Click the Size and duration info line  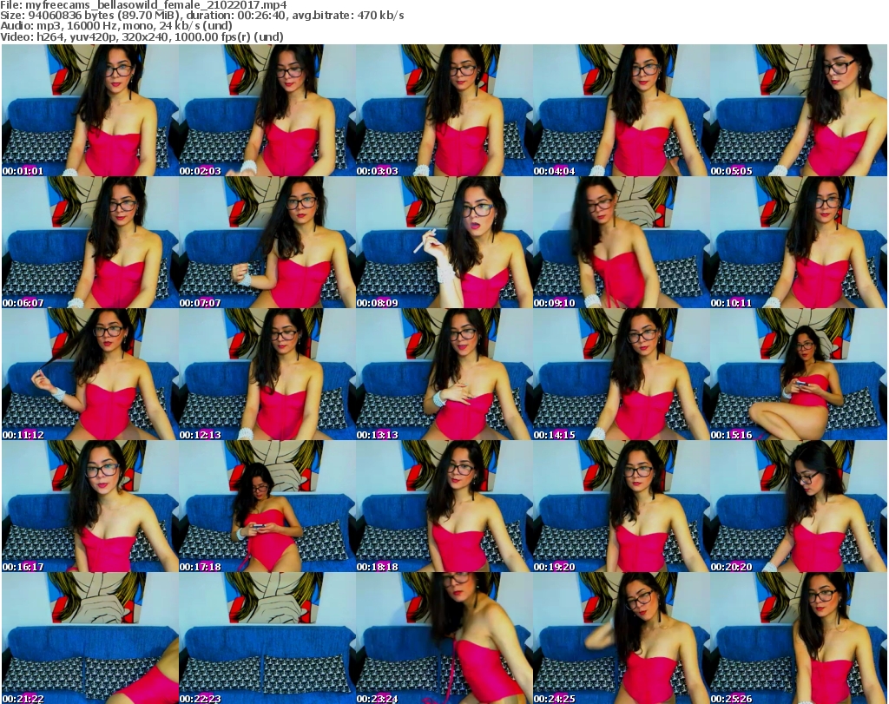[201, 16]
